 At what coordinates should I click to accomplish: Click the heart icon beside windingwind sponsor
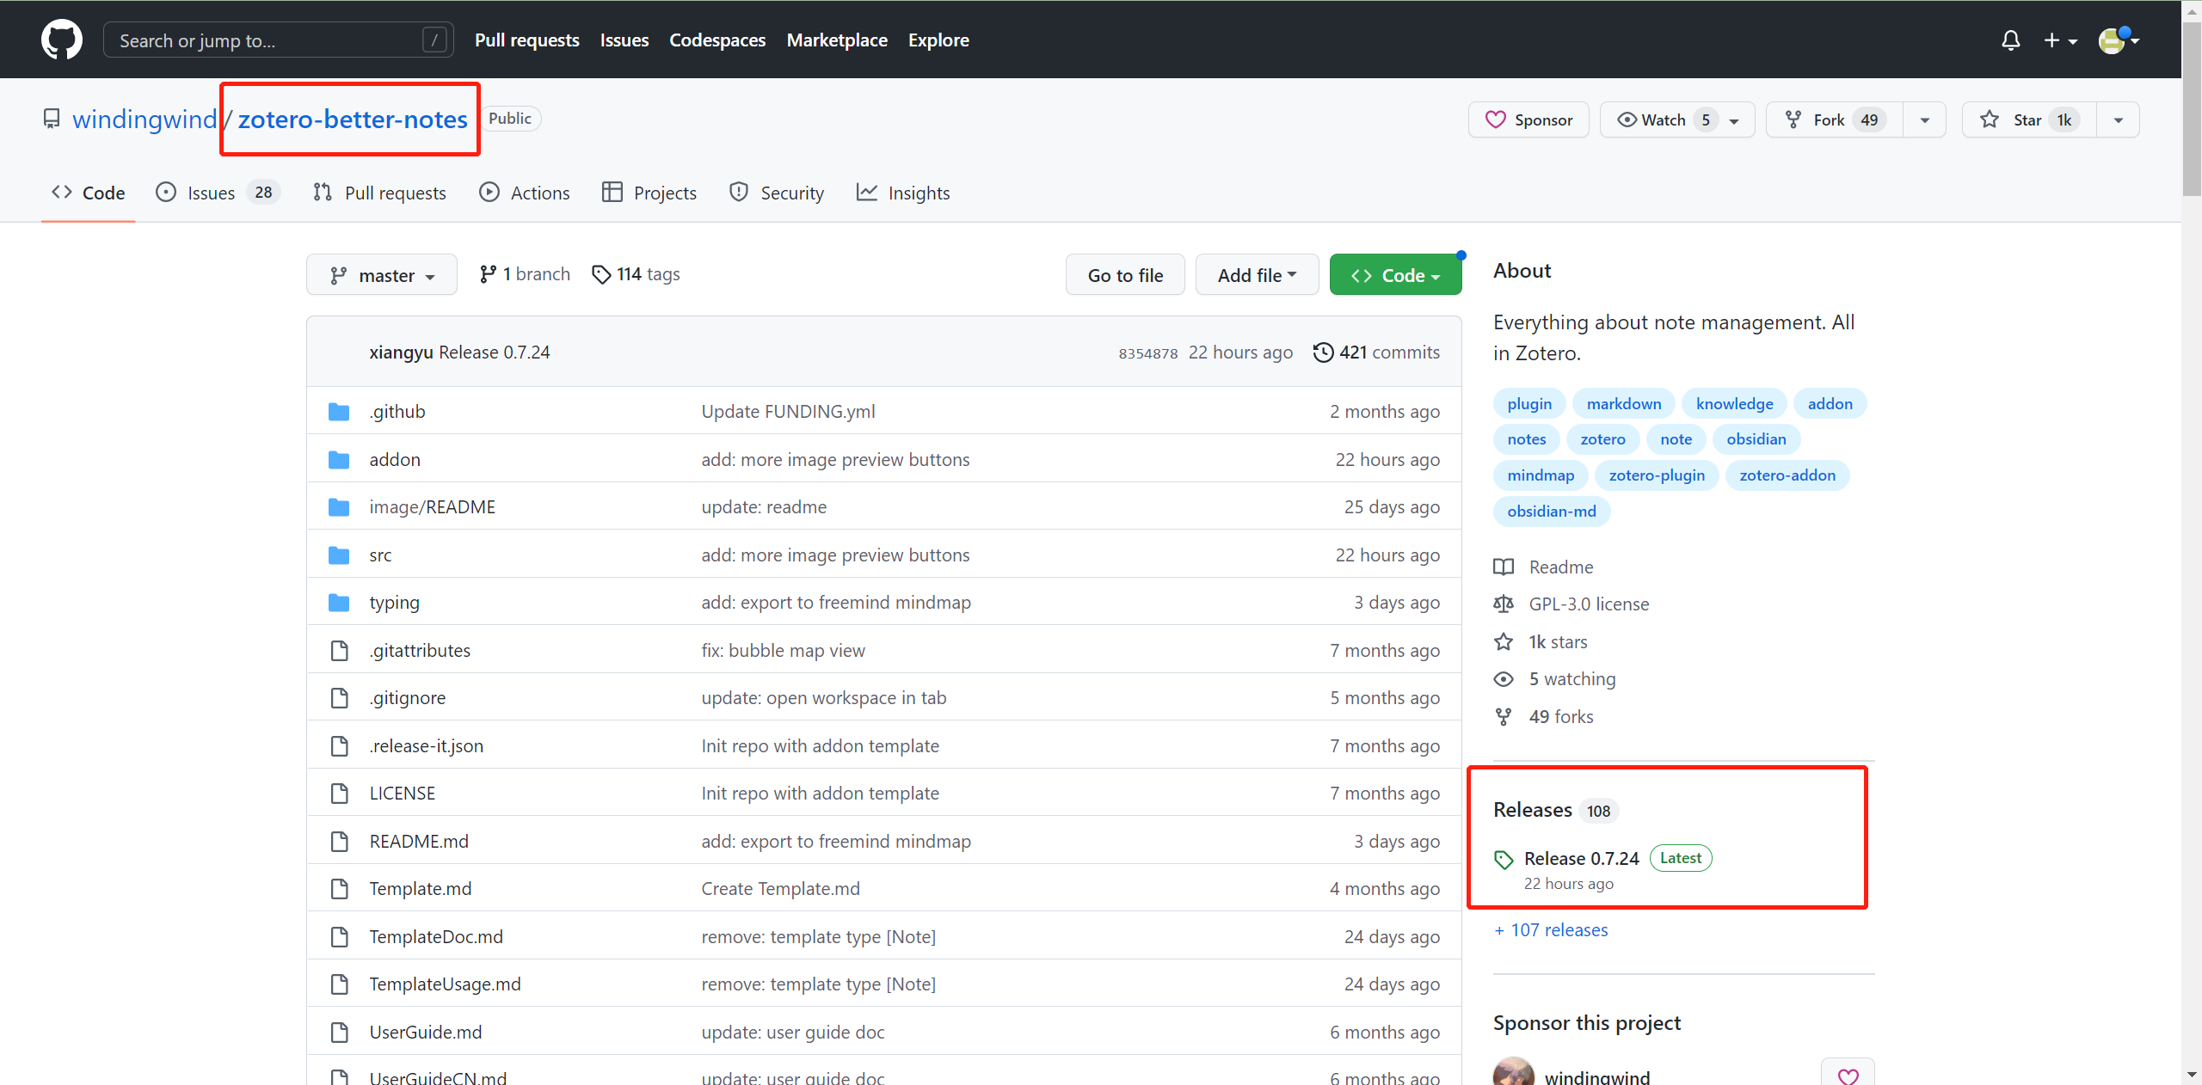(x=1848, y=1075)
